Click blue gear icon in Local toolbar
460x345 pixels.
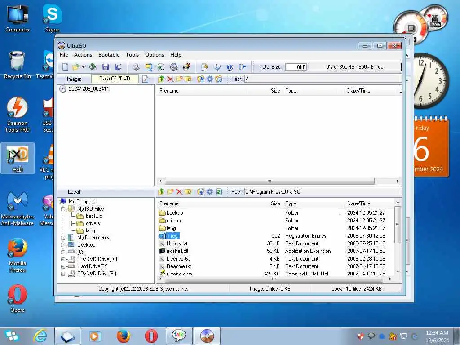210,192
